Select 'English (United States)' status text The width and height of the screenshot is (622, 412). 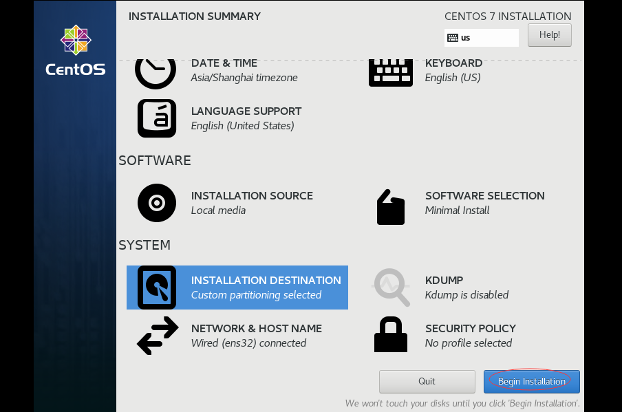coord(242,126)
